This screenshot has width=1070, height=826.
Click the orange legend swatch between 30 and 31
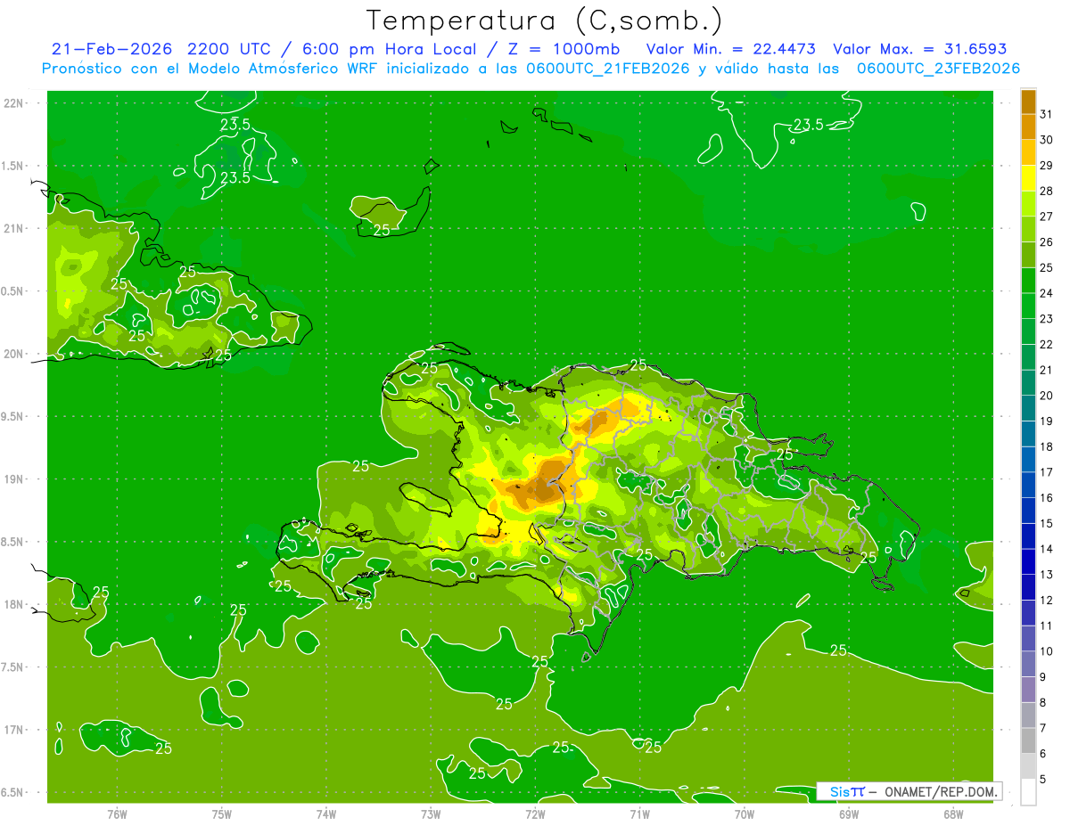click(1028, 127)
